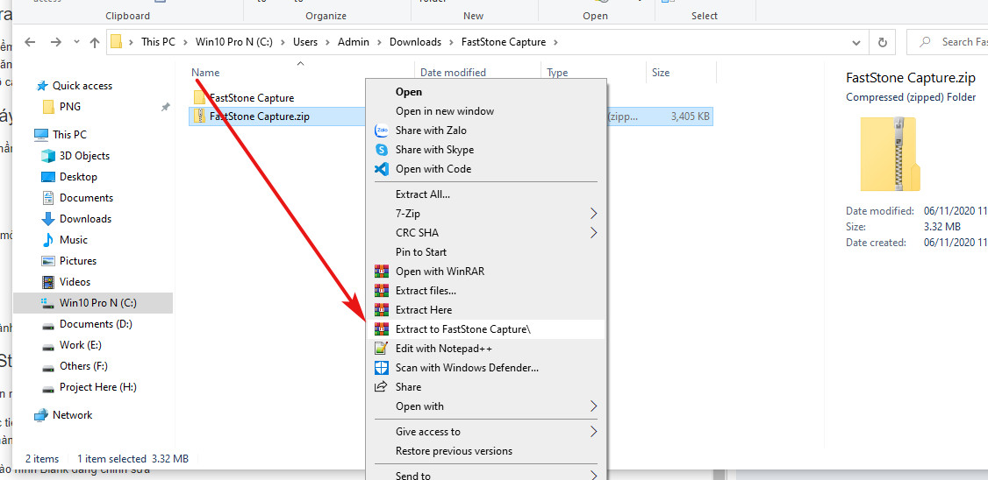
Task: Sort by the Name column header
Action: (x=205, y=73)
